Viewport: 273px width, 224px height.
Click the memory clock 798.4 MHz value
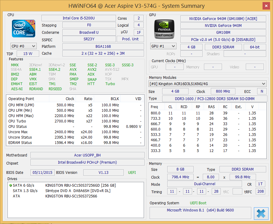(180, 177)
